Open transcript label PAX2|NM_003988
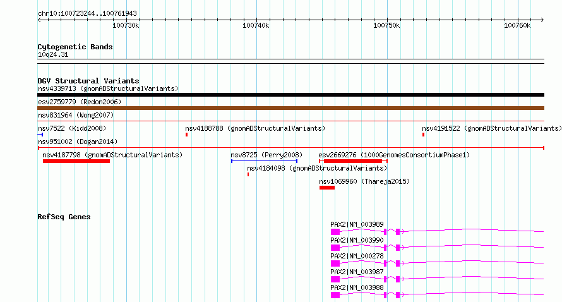 tap(357, 287)
